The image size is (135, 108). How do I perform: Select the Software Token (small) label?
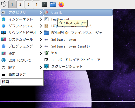click(x=70, y=46)
